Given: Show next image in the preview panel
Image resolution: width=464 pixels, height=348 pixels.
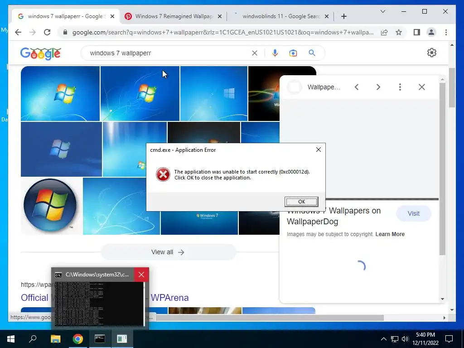Looking at the screenshot, I should pos(378,87).
